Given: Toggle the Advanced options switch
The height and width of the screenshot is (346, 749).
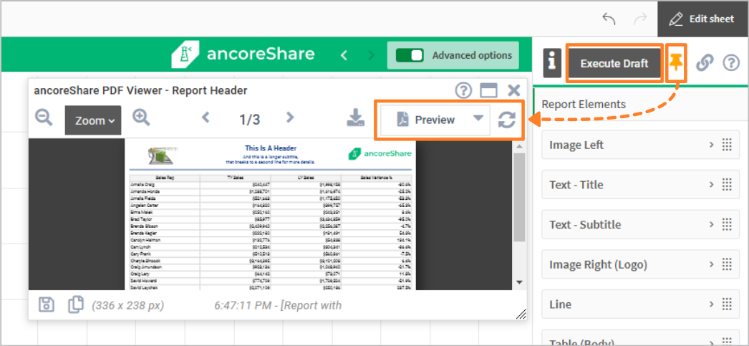Looking at the screenshot, I should pyautogui.click(x=410, y=55).
